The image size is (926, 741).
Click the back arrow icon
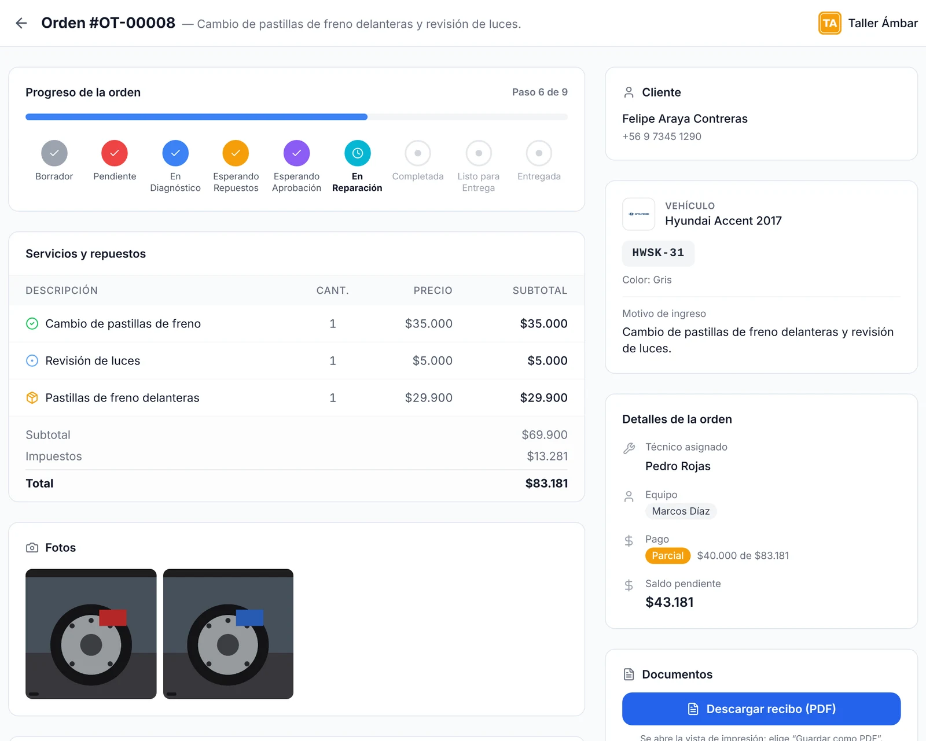click(x=21, y=23)
